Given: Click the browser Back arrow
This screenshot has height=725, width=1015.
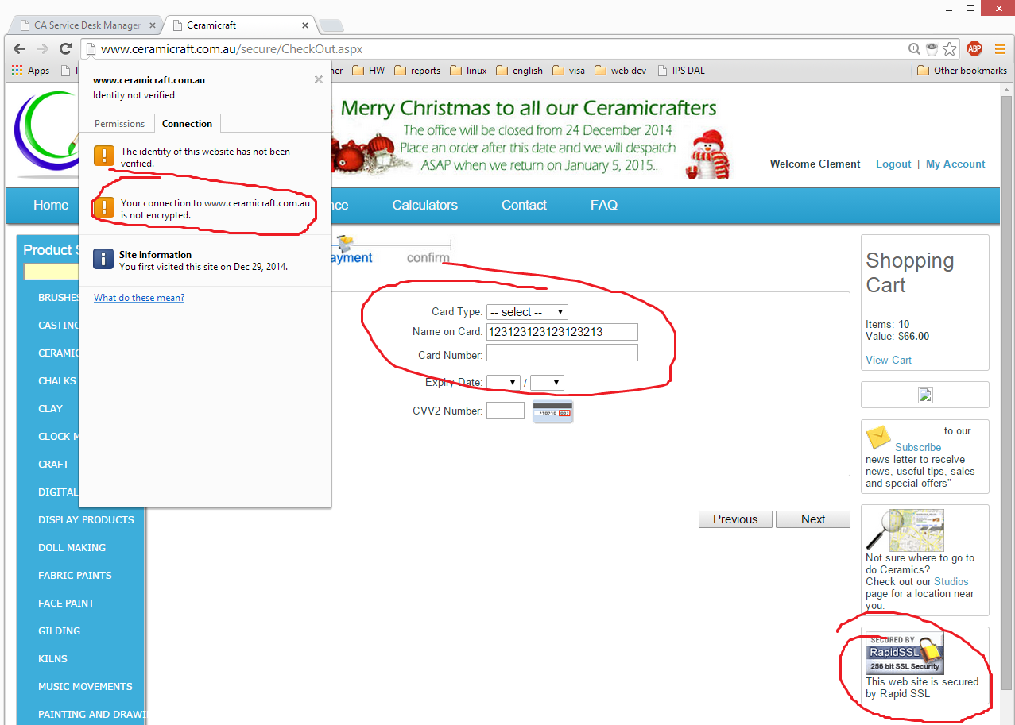Looking at the screenshot, I should 20,48.
